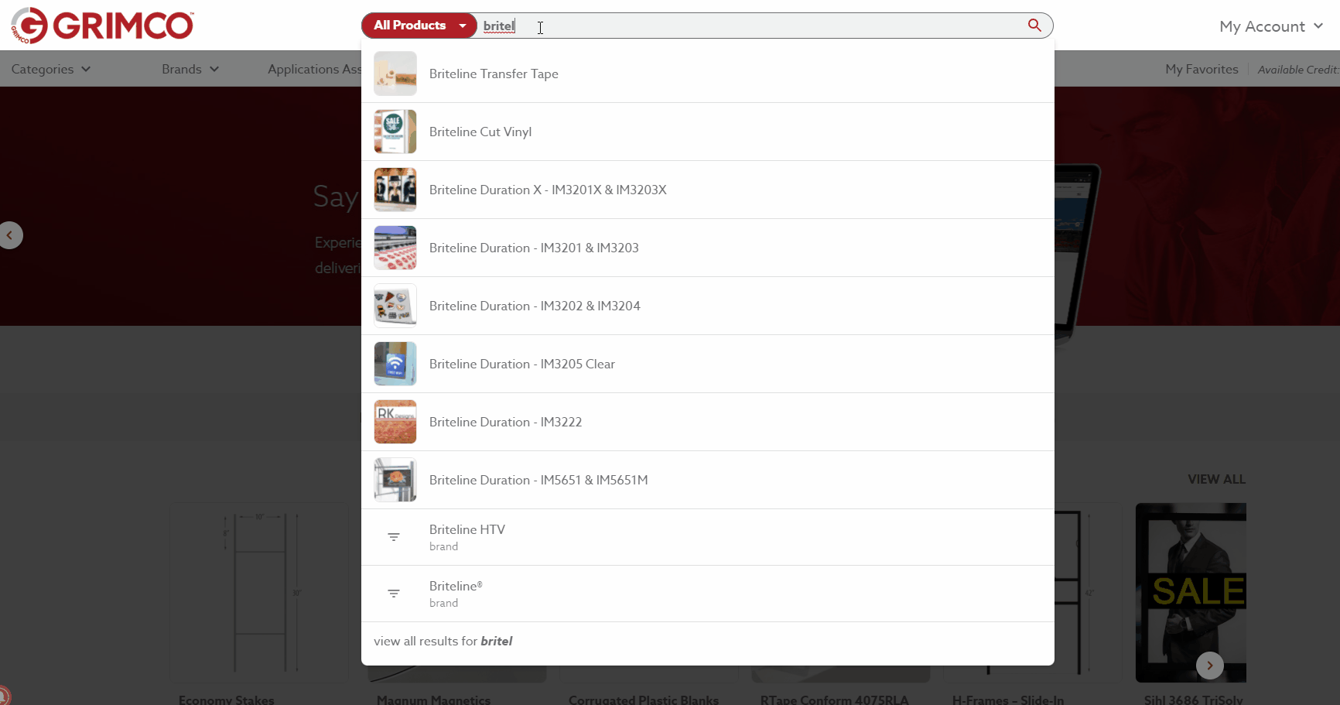Select Briteline Duration - IM3205 Clear suggestion
This screenshot has height=705, width=1340.
521,364
